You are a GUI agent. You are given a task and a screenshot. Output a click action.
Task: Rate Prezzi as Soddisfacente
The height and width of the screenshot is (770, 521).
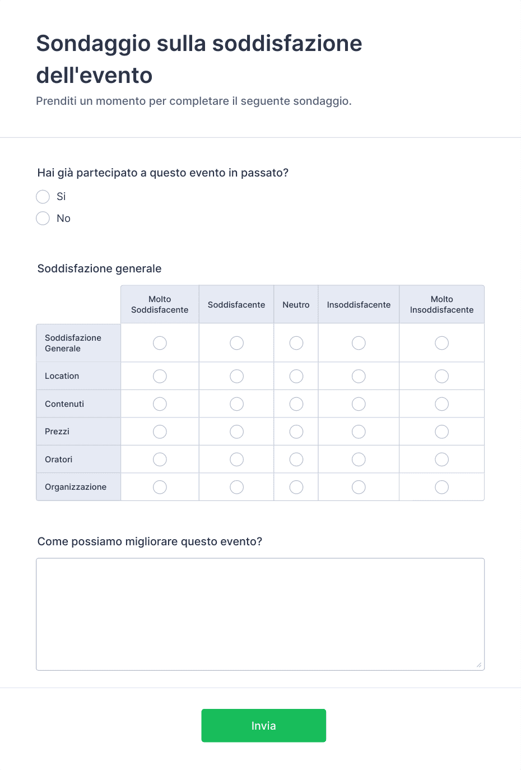click(237, 432)
